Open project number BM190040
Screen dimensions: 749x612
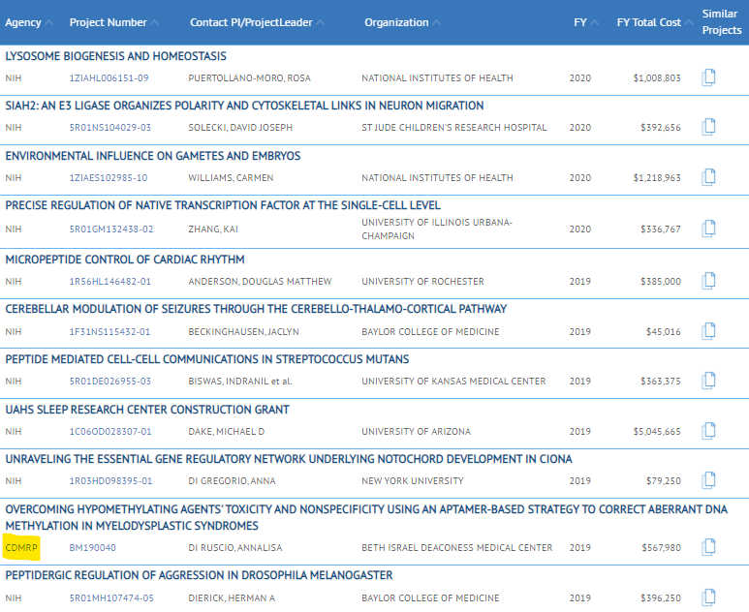tap(92, 547)
